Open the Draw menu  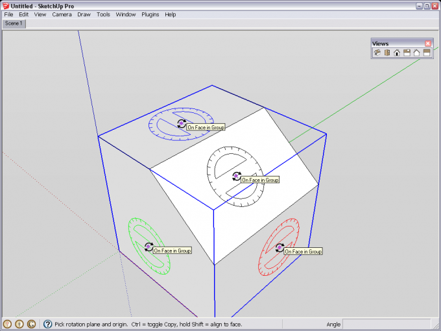click(x=84, y=14)
